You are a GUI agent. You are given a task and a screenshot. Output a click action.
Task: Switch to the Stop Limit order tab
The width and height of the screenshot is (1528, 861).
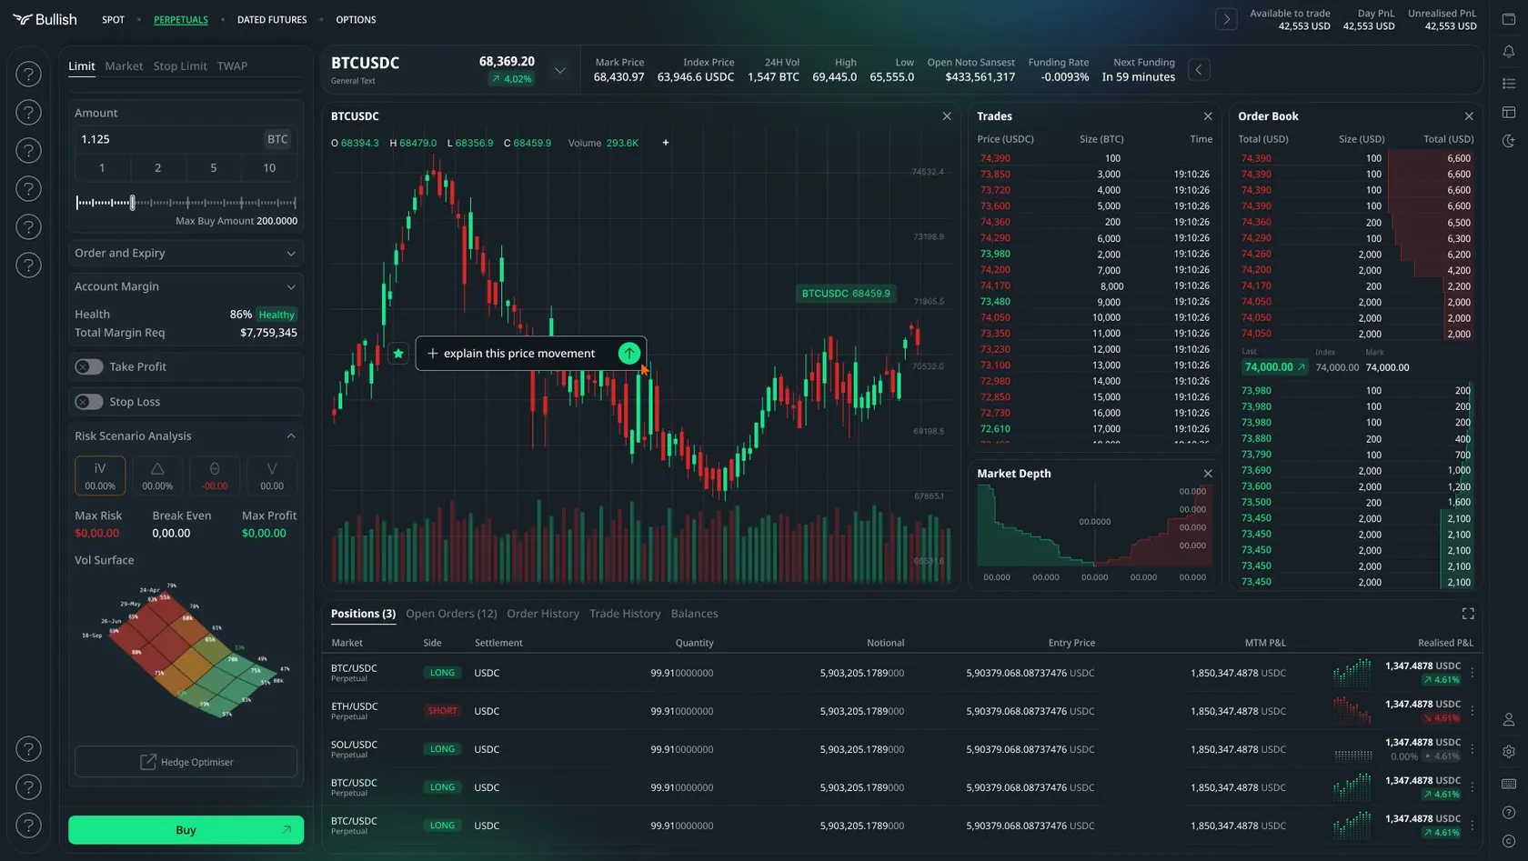180,66
